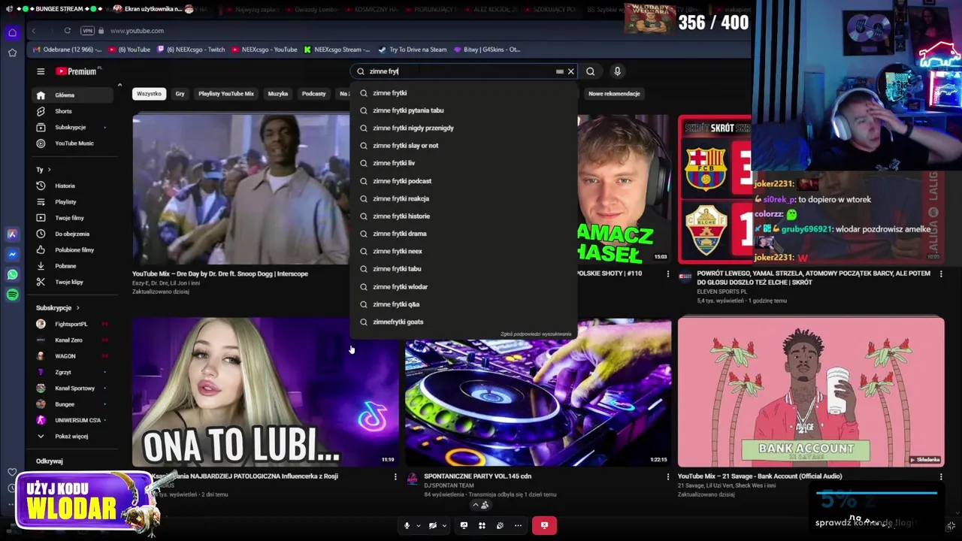Choose the suggestion 'zimne frytki wlodar'
Viewport: 962px width, 541px height.
point(464,287)
